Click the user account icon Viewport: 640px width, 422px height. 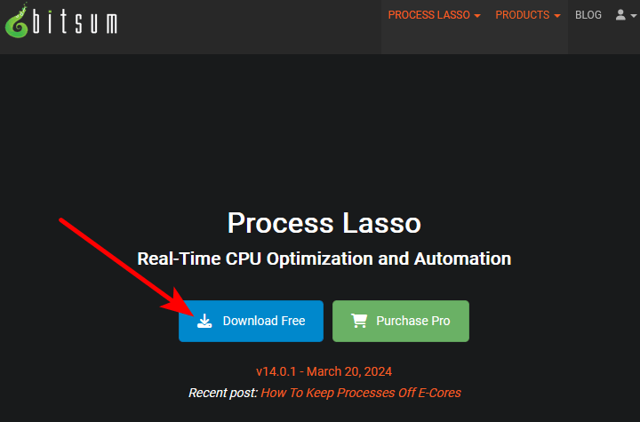coord(620,15)
